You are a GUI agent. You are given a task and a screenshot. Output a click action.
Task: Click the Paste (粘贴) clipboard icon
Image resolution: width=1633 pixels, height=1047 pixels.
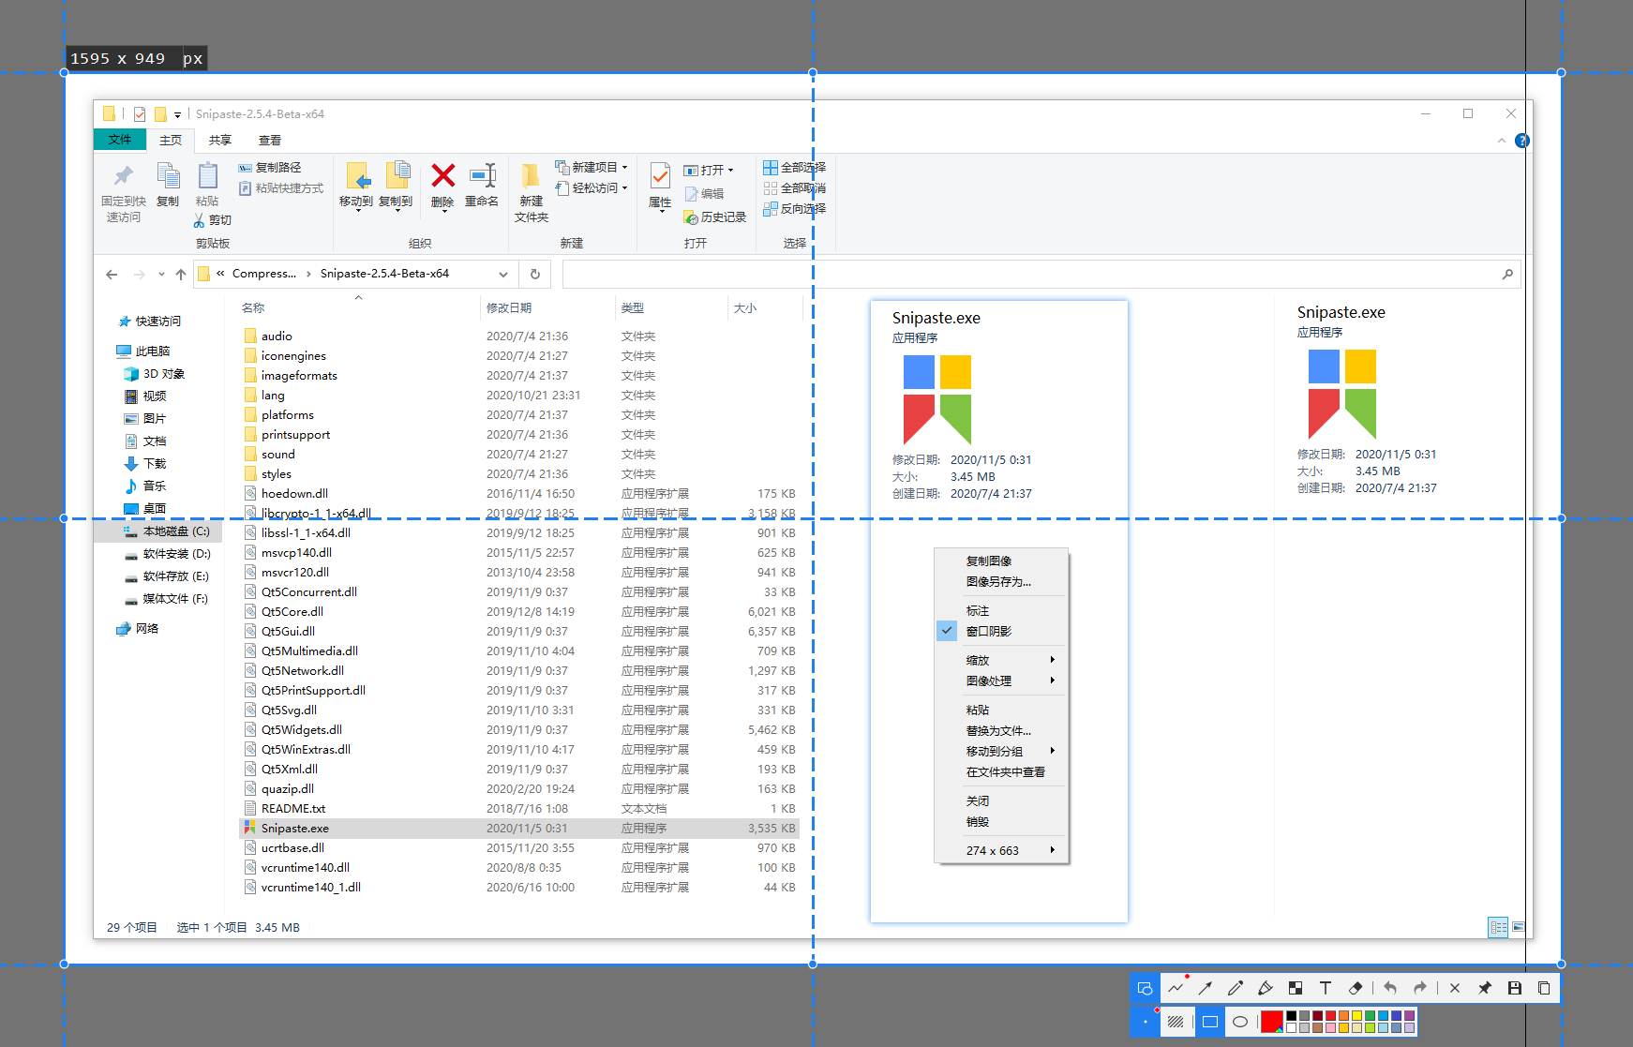pos(207,175)
